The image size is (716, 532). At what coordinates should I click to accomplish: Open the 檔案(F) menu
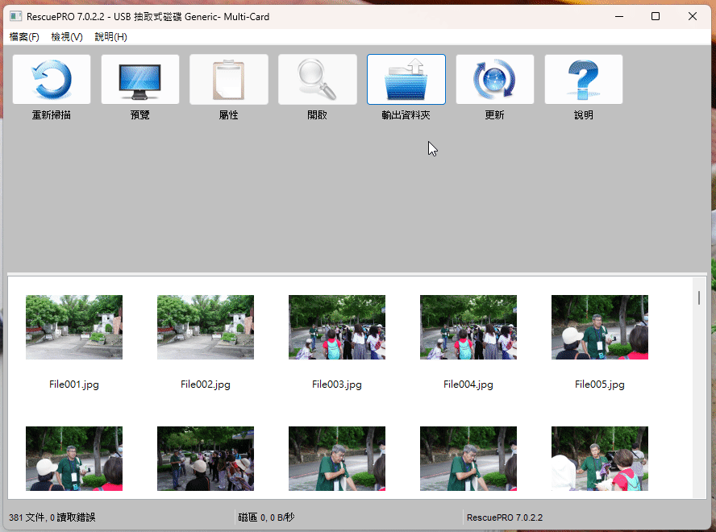tap(24, 37)
